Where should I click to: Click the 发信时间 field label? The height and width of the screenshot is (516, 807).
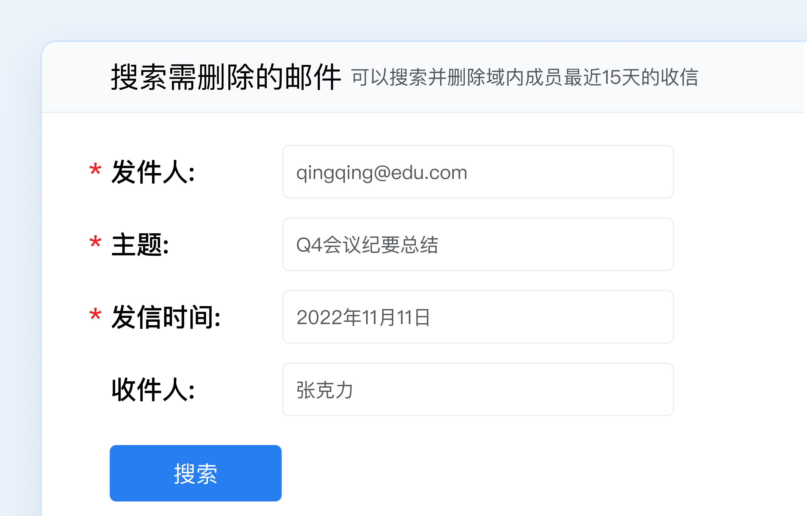coord(166,317)
